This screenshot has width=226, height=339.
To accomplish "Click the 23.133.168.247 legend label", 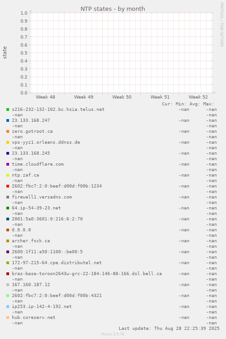I will point(31,120).
